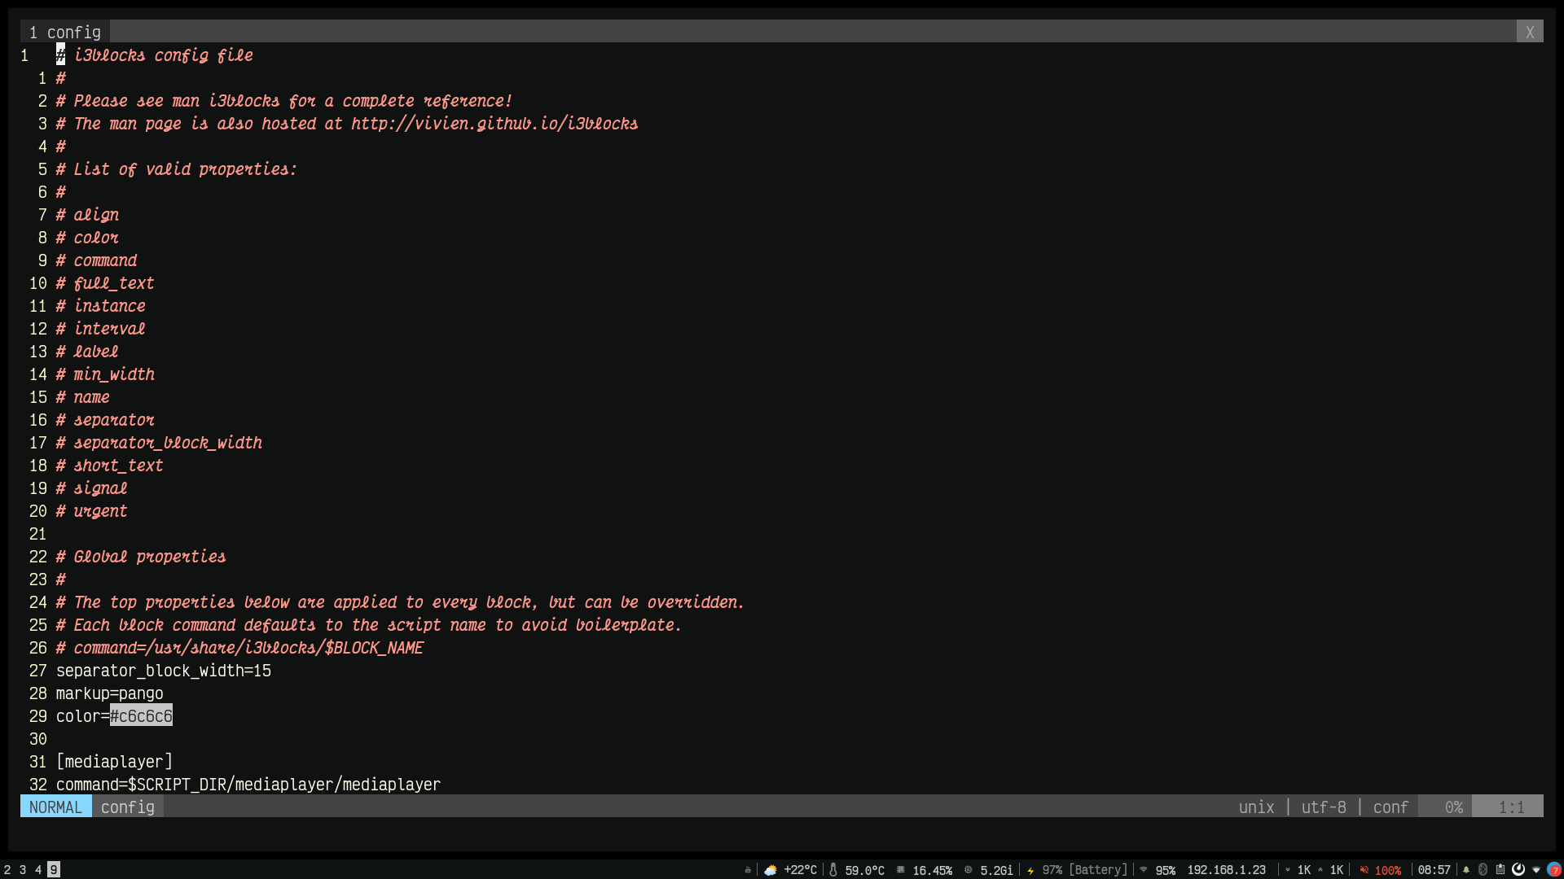Click the [mediaplayer] section header line

tap(114, 762)
